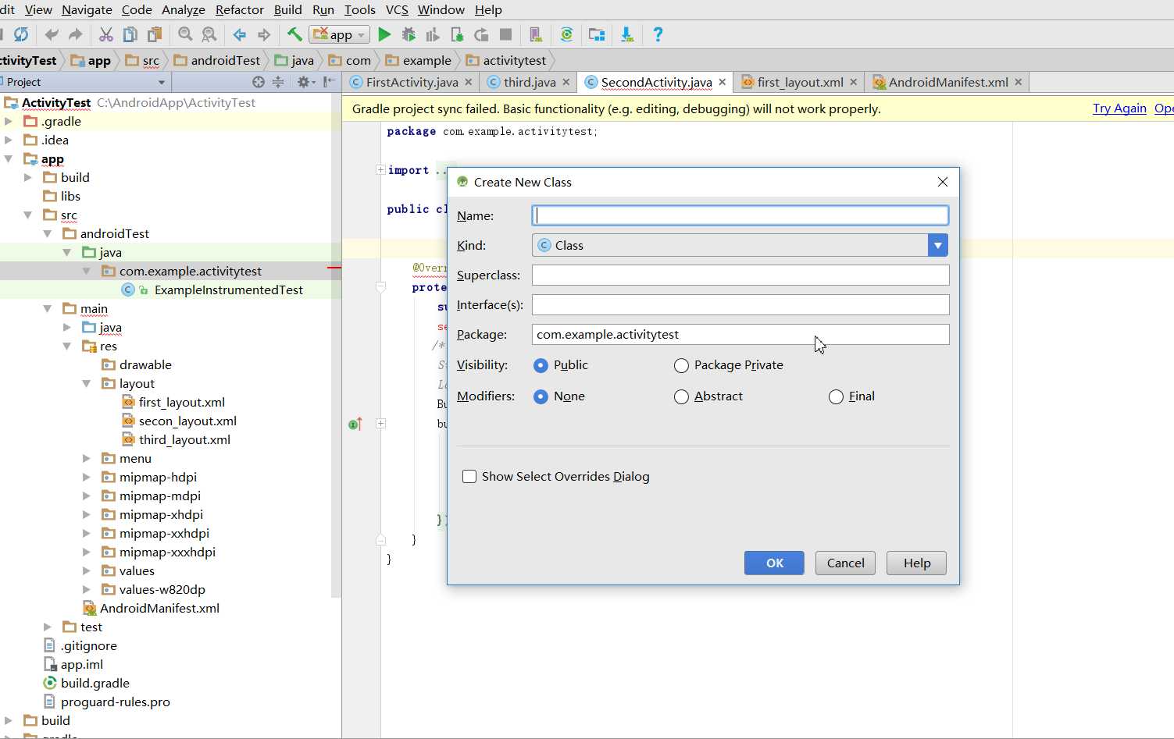Click the Run with Coverage icon
The width and height of the screenshot is (1174, 739).
click(433, 34)
